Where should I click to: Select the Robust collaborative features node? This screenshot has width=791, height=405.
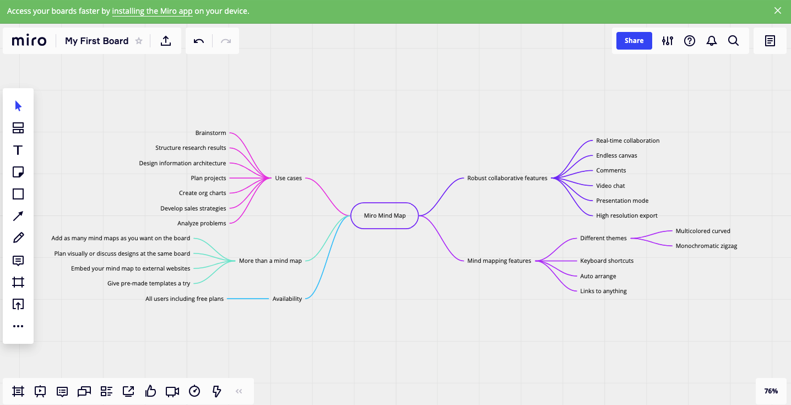507,178
